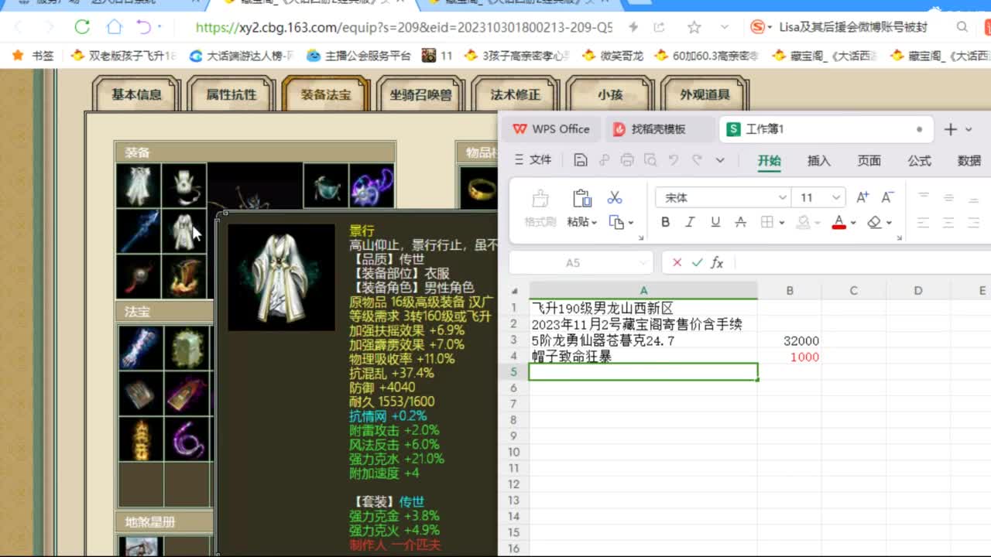Expand the borders dropdown arrow

click(781, 223)
